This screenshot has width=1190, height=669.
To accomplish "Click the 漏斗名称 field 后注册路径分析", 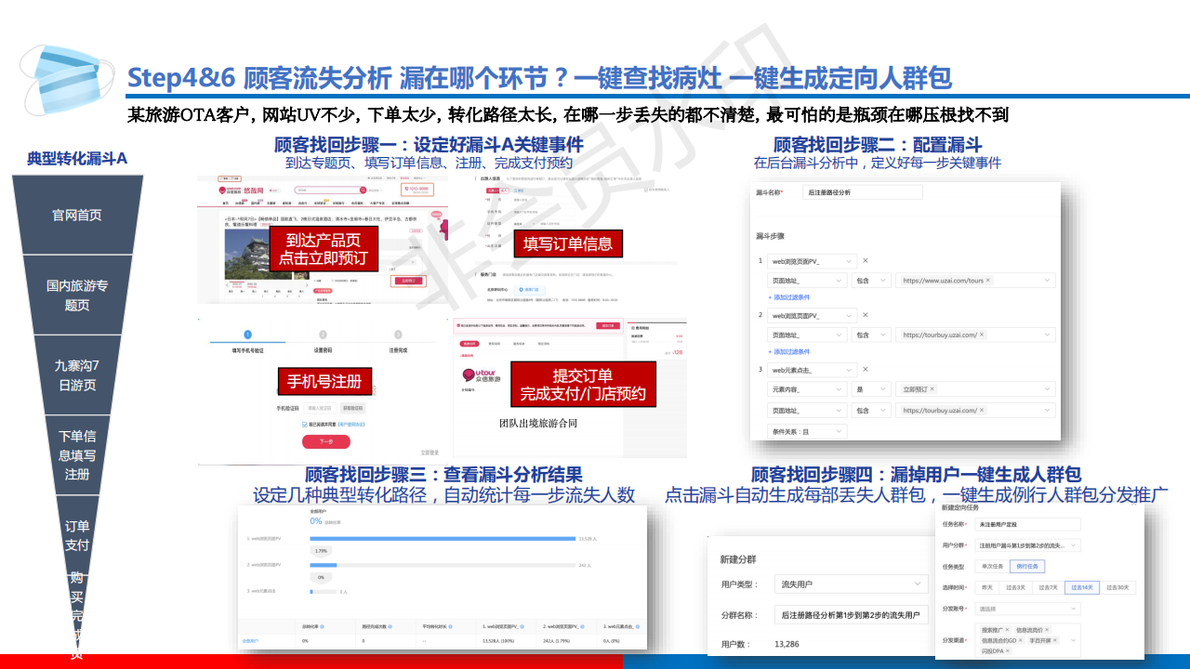I will 865,192.
